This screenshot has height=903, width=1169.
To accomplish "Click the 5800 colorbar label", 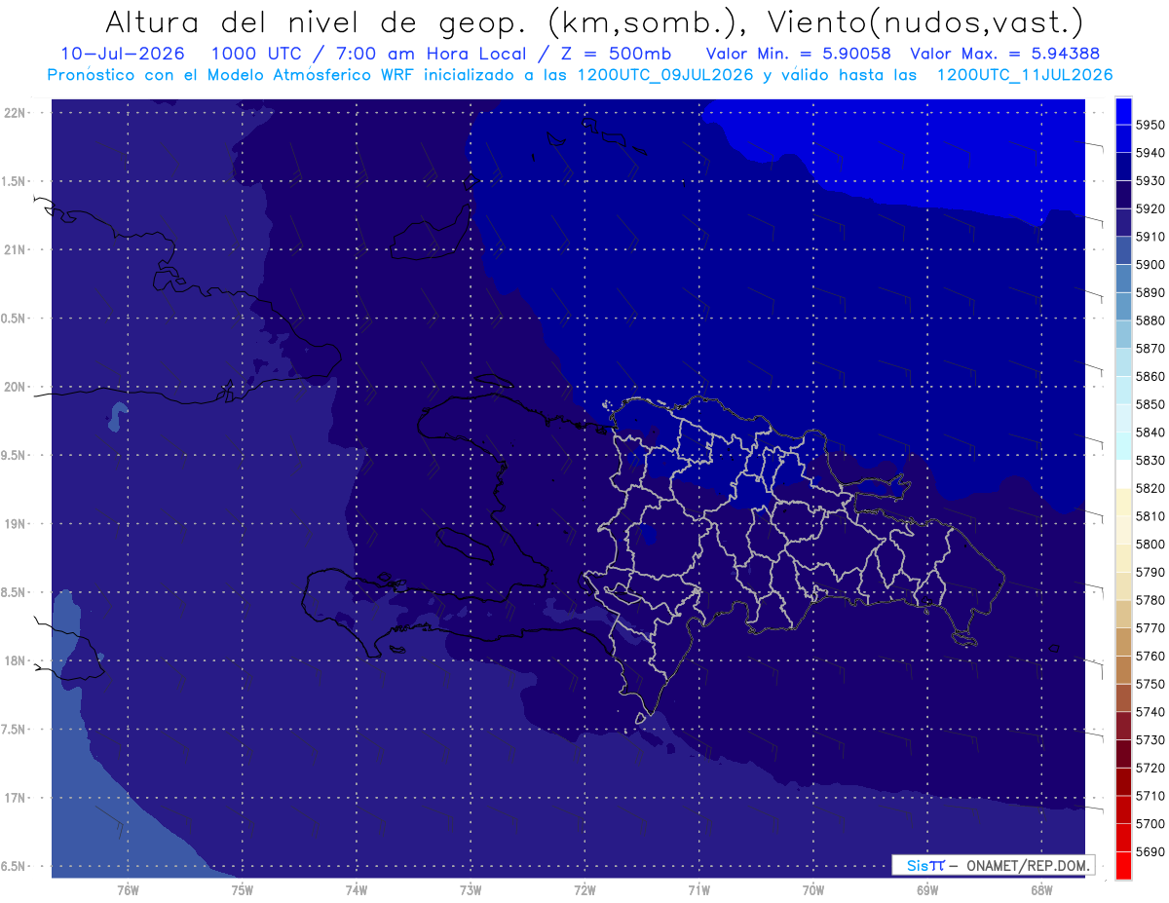I will tap(1150, 545).
